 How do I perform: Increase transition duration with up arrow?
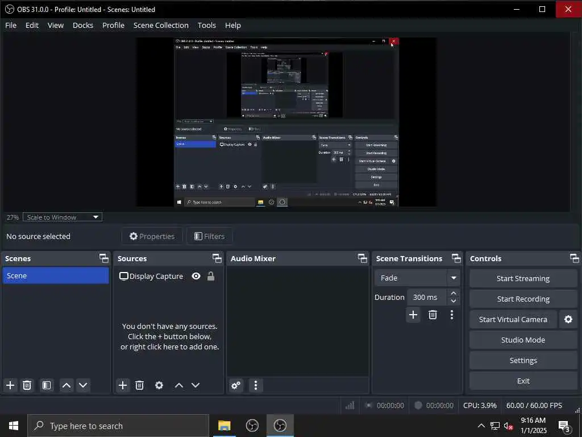(453, 293)
